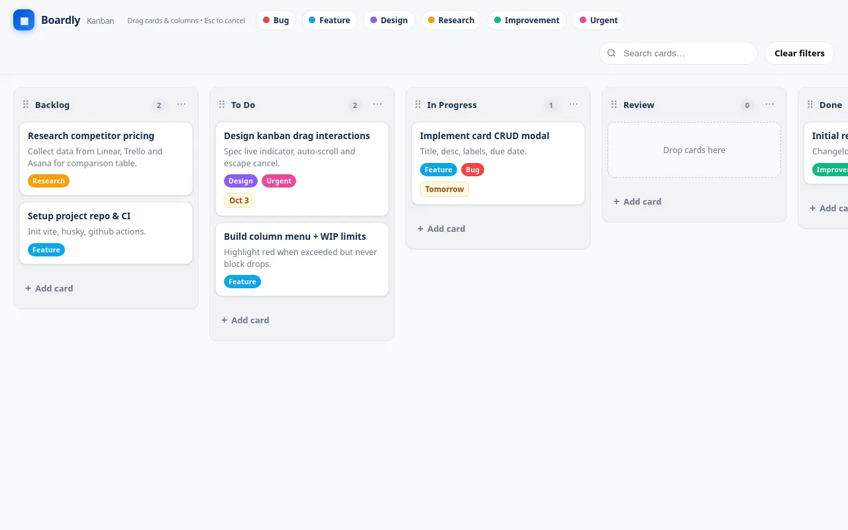The width and height of the screenshot is (848, 530).
Task: Click the Tomorrow due date badge
Action: (445, 189)
